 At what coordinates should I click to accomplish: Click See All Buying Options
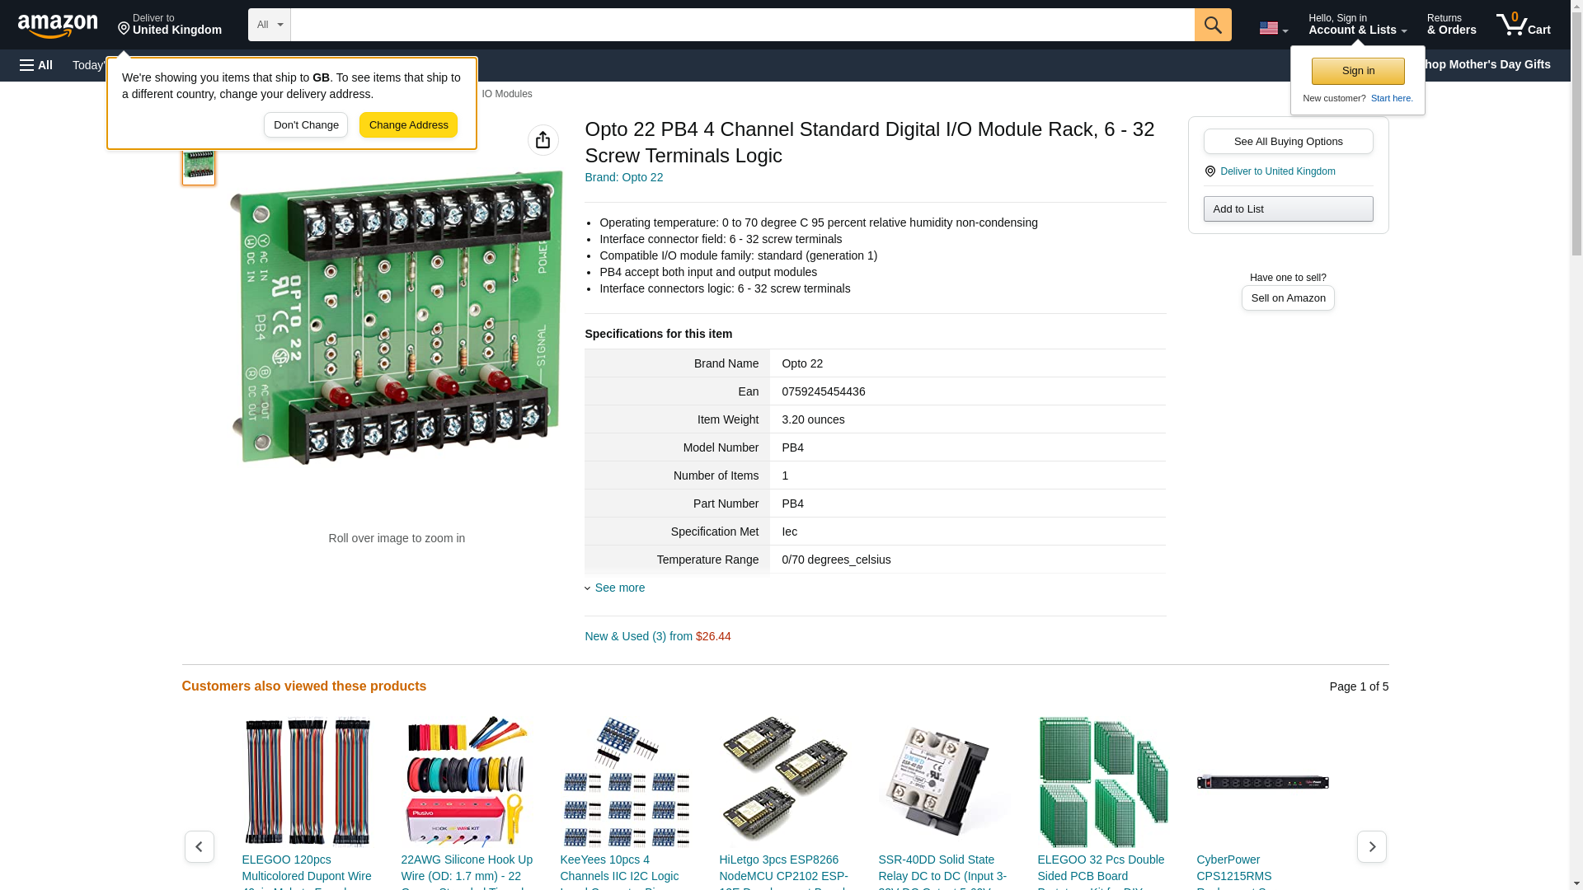[1288, 141]
